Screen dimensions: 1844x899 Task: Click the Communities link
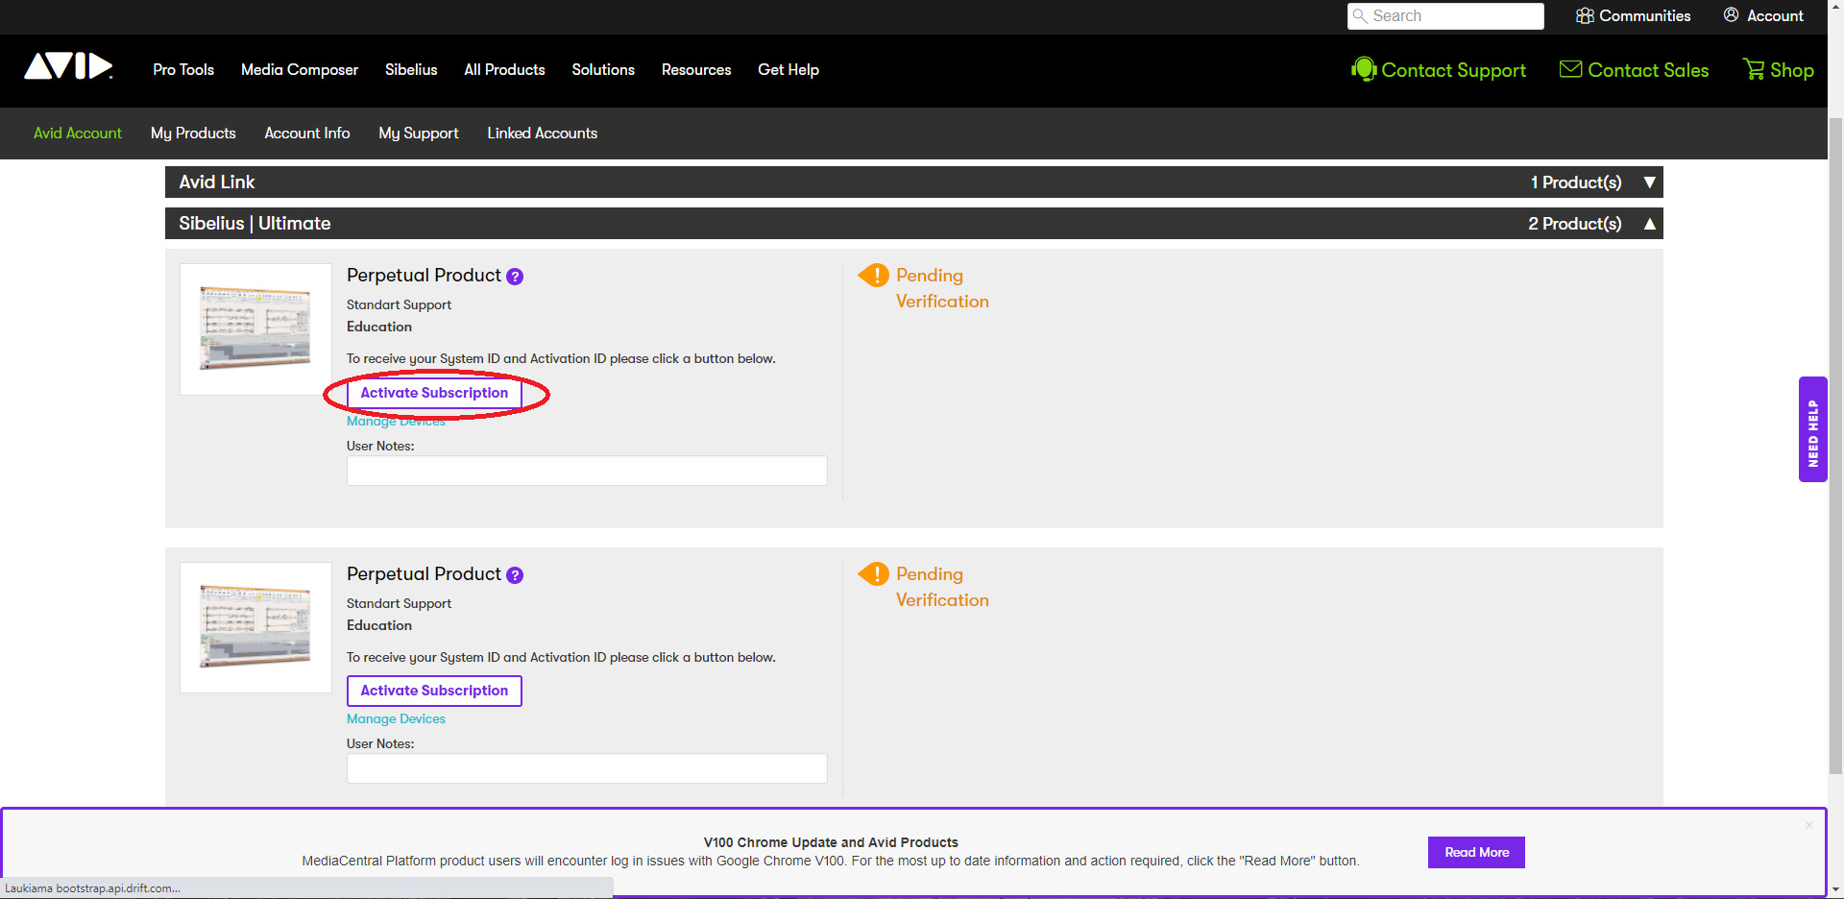[1644, 15]
